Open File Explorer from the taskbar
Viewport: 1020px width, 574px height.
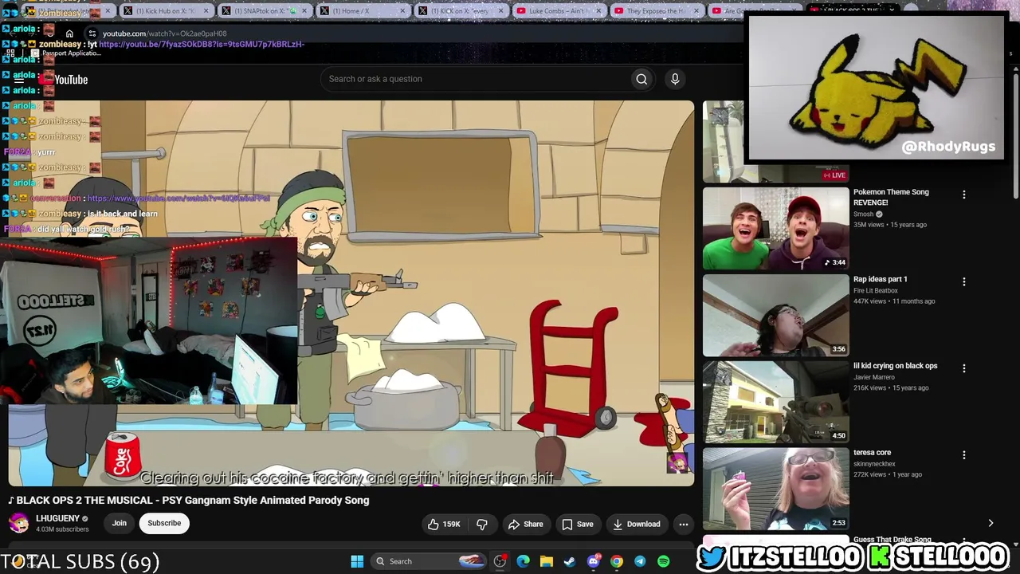click(546, 561)
